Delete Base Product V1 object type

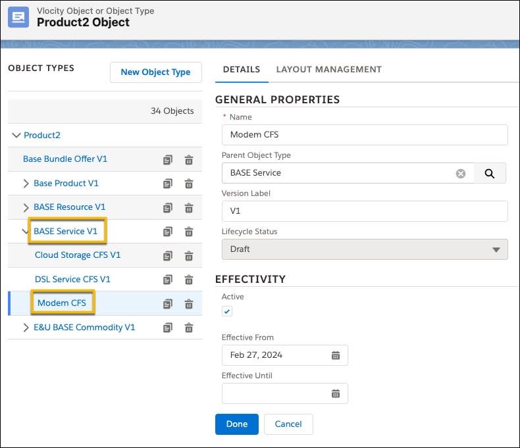189,184
